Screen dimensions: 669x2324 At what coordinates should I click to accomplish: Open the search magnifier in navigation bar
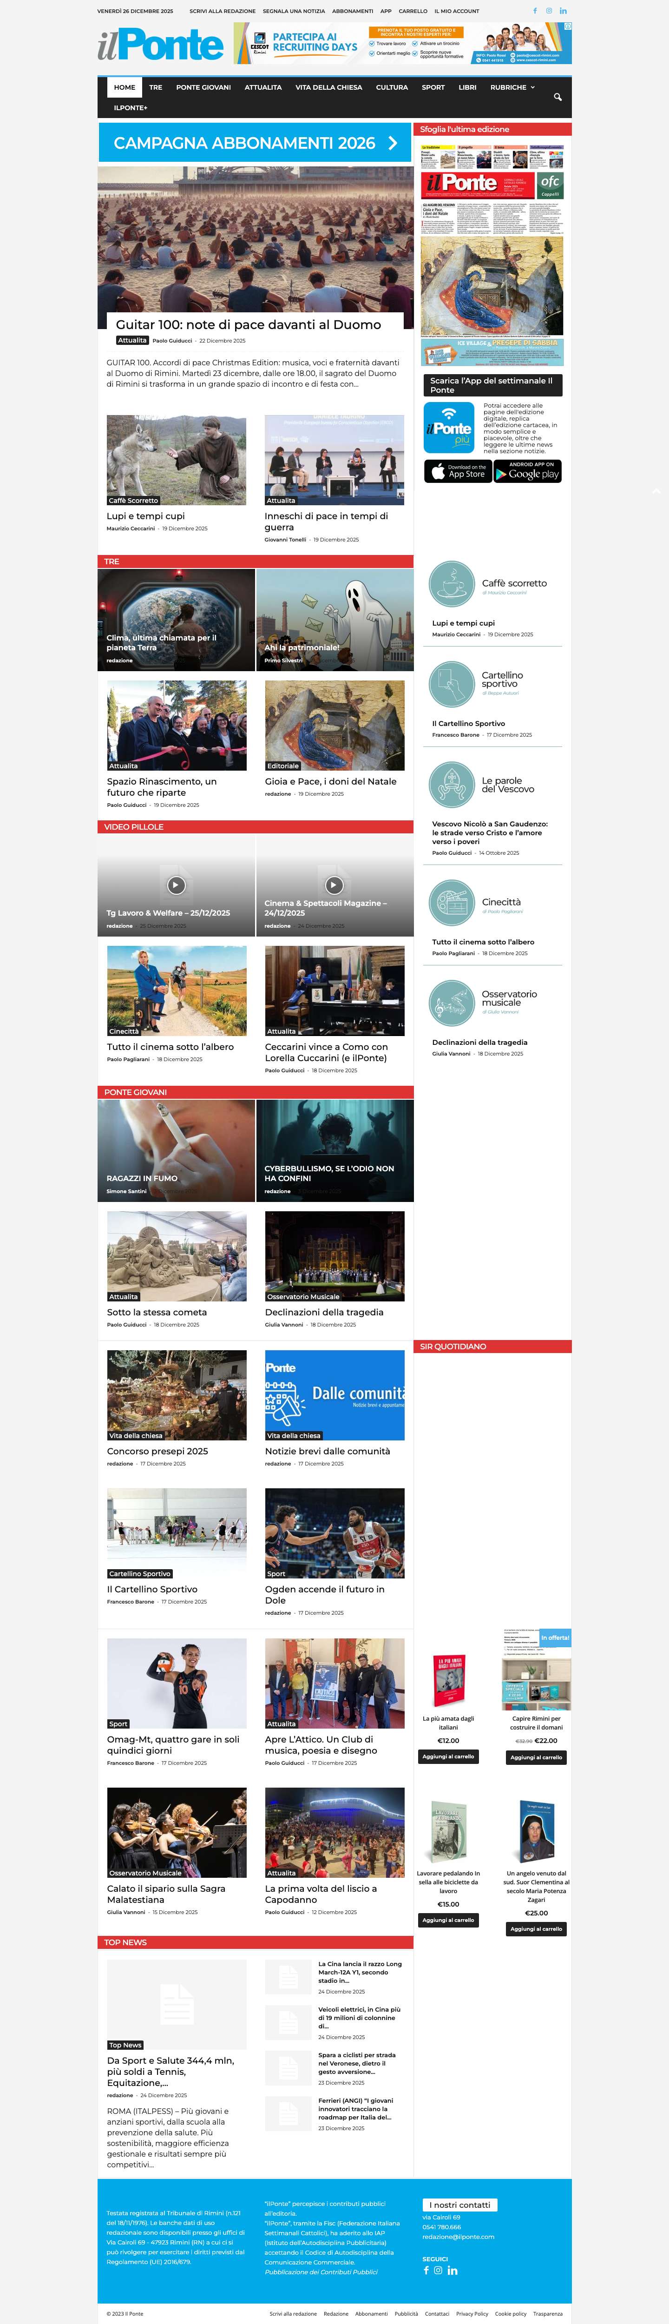(x=557, y=97)
